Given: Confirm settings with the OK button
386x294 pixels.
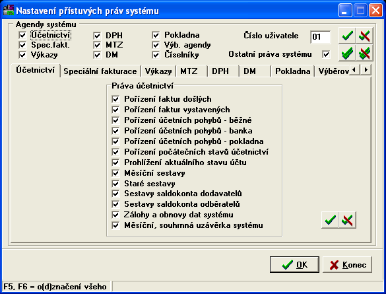Looking at the screenshot, I should tap(294, 265).
